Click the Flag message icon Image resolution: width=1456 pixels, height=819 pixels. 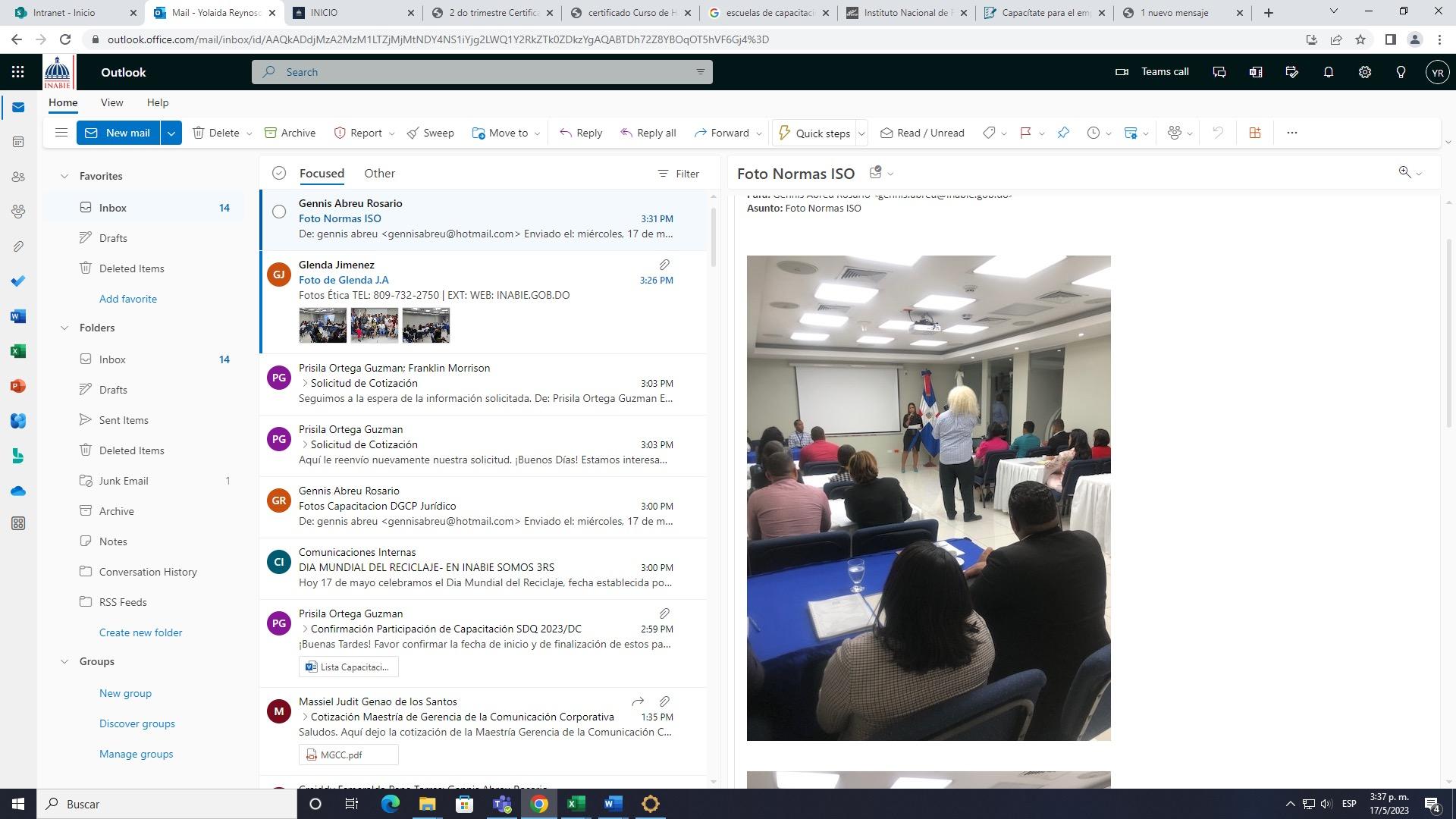tap(1025, 133)
